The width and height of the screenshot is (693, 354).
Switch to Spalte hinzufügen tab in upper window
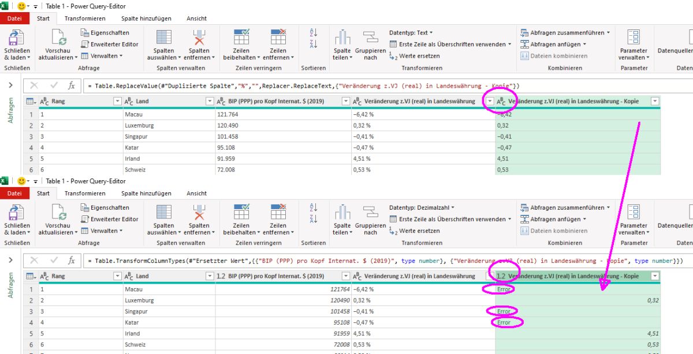point(146,18)
